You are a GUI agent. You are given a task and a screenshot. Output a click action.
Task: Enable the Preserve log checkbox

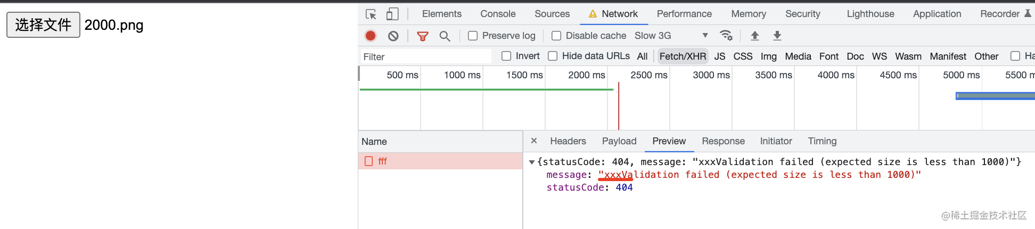[x=473, y=36]
